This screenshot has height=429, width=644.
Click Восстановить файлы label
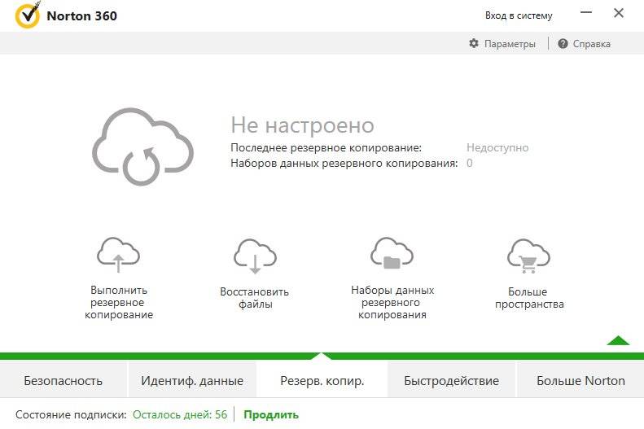pyautogui.click(x=255, y=298)
